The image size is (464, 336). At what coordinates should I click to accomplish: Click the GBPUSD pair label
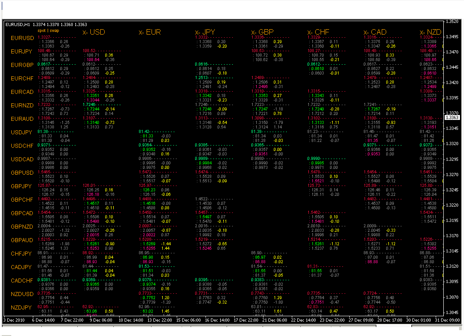[x=22, y=173]
